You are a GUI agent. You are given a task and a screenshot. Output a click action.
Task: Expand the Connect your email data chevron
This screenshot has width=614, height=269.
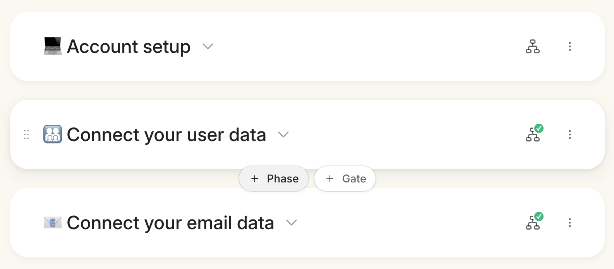(291, 223)
